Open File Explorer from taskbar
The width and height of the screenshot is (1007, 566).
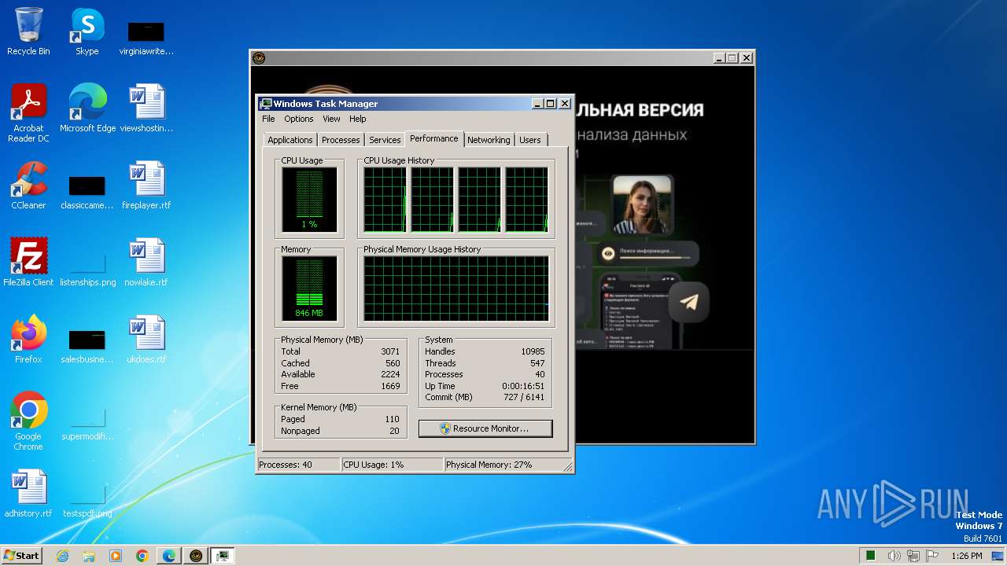click(x=89, y=556)
